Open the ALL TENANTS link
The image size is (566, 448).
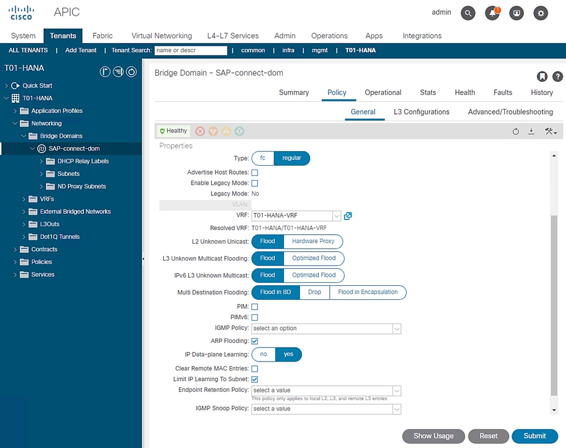[28, 50]
